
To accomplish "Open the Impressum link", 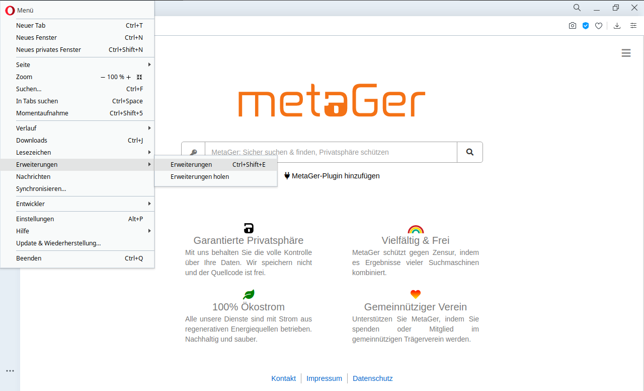I will [324, 378].
